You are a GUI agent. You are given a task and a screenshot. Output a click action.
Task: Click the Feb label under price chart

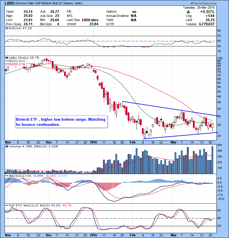tap(133, 142)
